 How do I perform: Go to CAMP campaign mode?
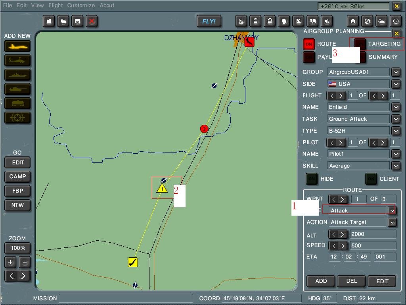coord(17,177)
